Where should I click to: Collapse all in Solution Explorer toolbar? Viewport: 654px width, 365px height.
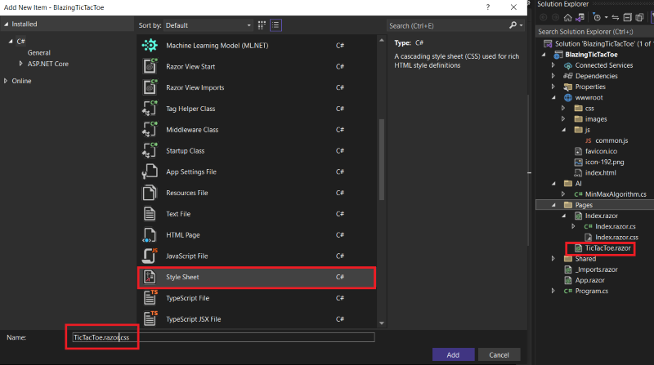pos(627,17)
